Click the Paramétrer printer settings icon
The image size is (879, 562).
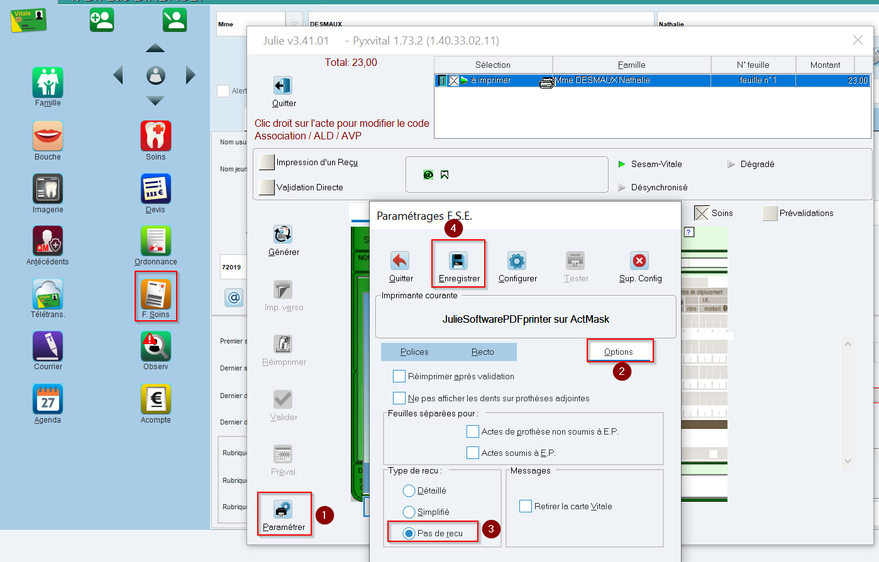(x=283, y=509)
